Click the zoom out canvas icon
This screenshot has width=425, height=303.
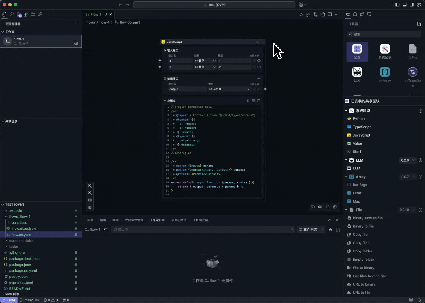90,193
